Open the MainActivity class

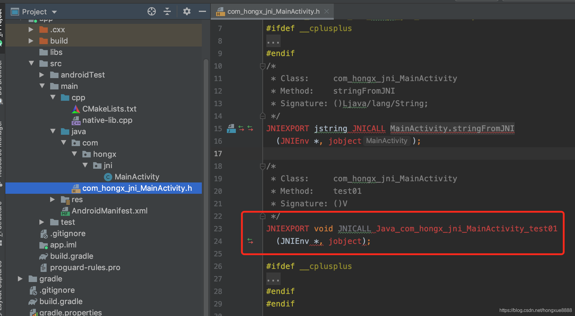[x=137, y=177]
